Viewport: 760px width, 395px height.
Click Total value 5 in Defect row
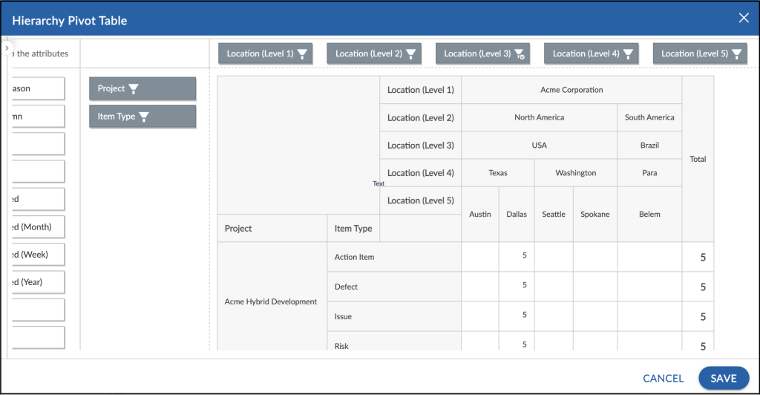coord(698,287)
